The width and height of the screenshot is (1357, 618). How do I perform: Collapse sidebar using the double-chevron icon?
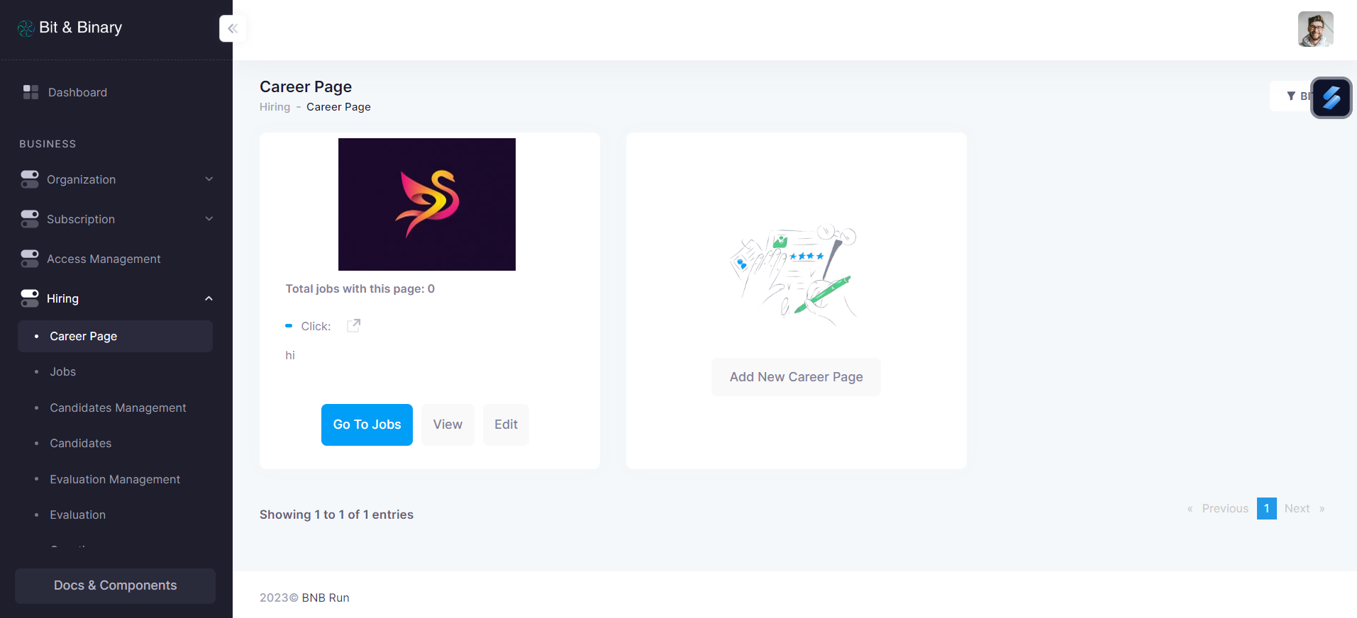point(233,28)
